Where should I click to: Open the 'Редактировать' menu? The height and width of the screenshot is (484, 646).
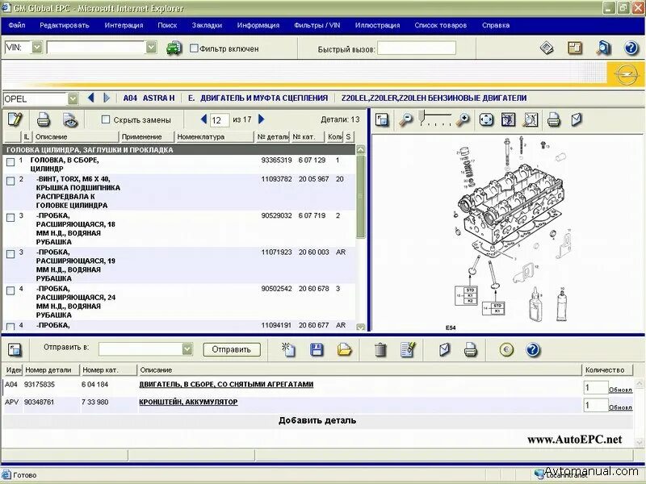65,25
